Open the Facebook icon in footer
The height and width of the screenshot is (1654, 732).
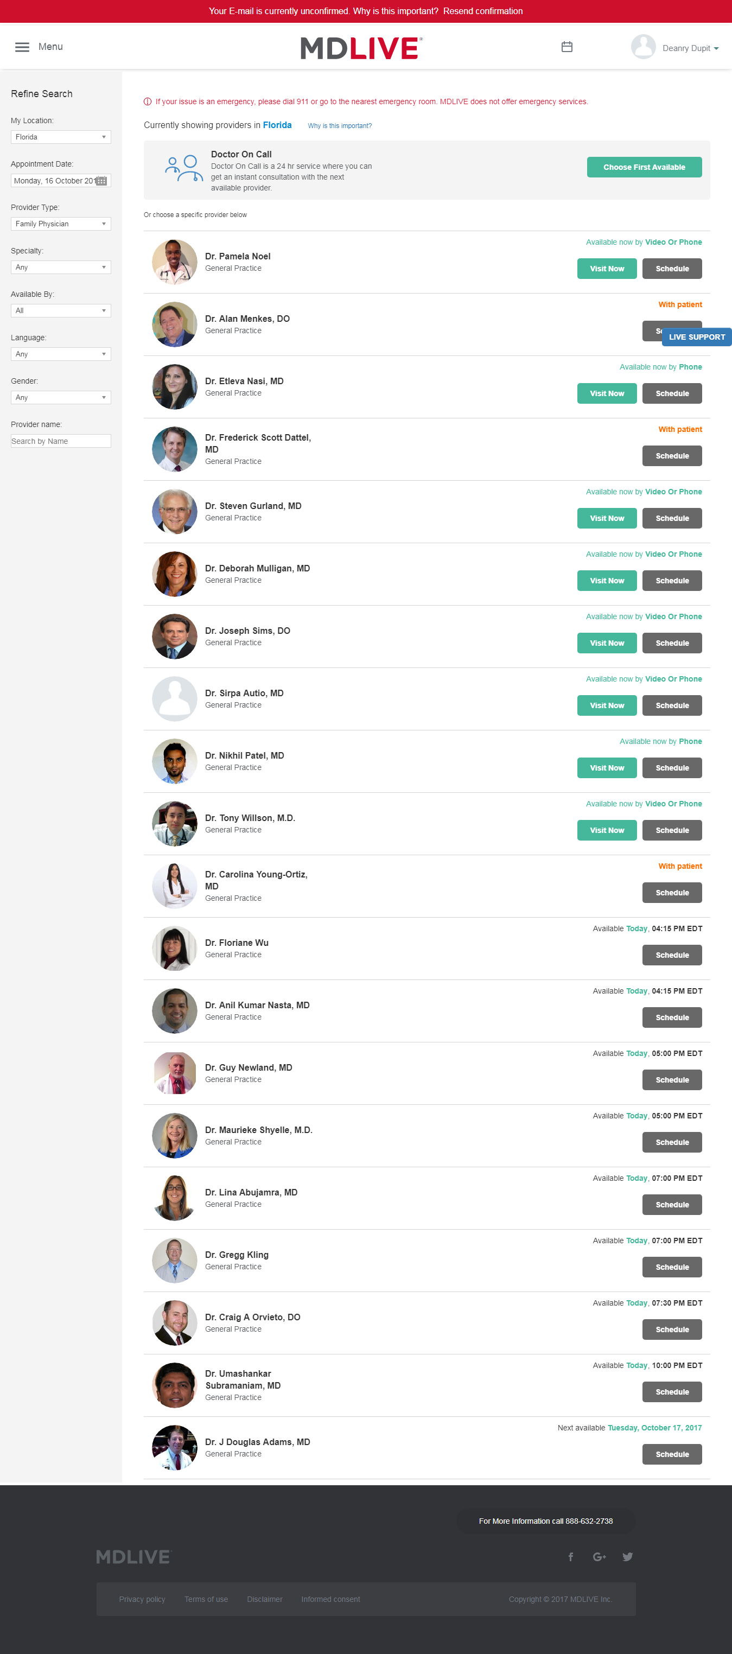[x=570, y=1556]
